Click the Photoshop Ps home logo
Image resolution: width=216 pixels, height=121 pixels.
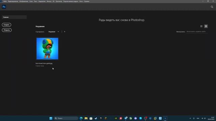click(x=4, y=7)
